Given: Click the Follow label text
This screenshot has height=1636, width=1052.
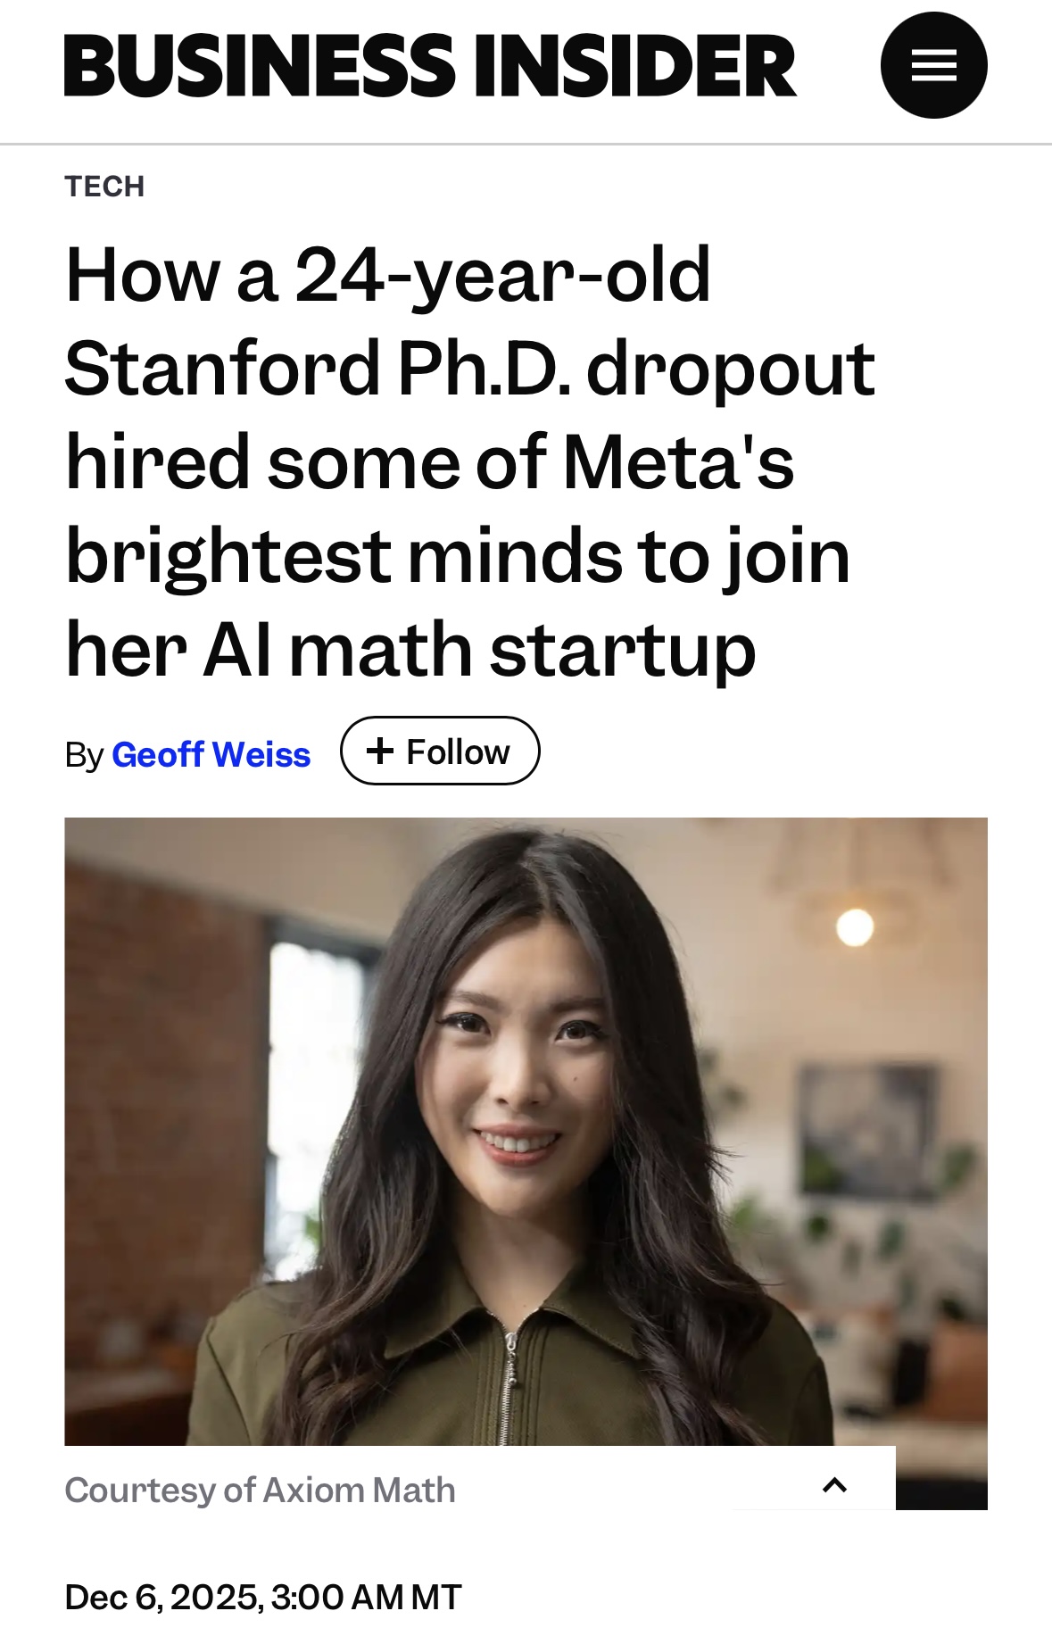Looking at the screenshot, I should pos(458,752).
